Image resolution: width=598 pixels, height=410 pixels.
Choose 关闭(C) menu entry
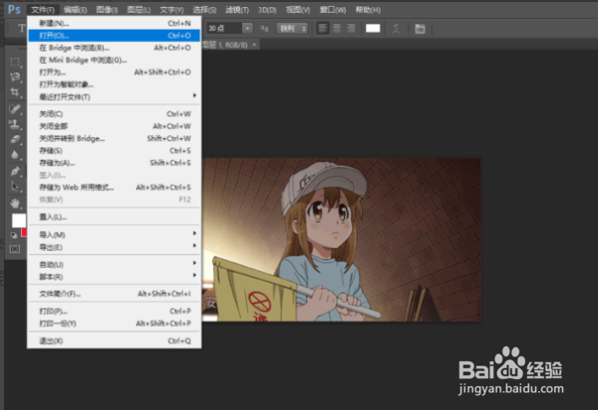click(x=114, y=113)
